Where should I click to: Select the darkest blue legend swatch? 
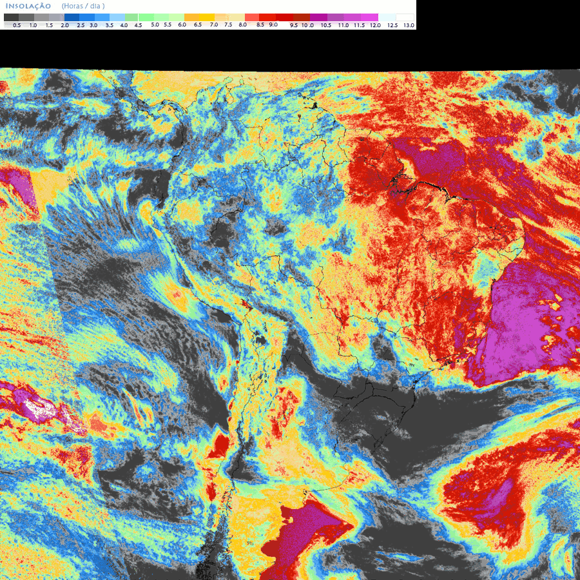coord(72,17)
